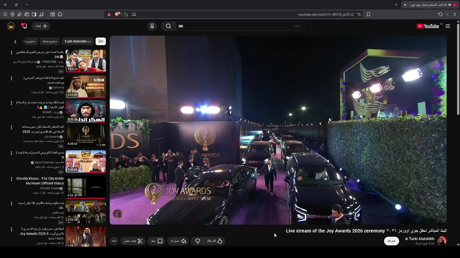
Task: Click the YouTube search input field
Action: pos(239,26)
